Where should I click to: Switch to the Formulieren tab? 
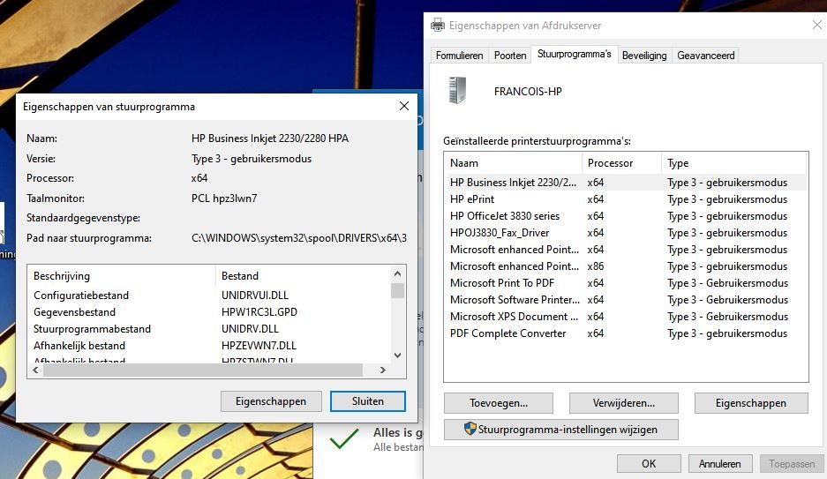coord(459,56)
